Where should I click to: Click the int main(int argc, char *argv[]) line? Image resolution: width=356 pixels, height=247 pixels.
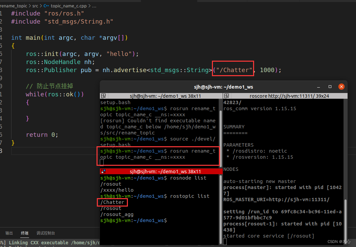point(70,38)
